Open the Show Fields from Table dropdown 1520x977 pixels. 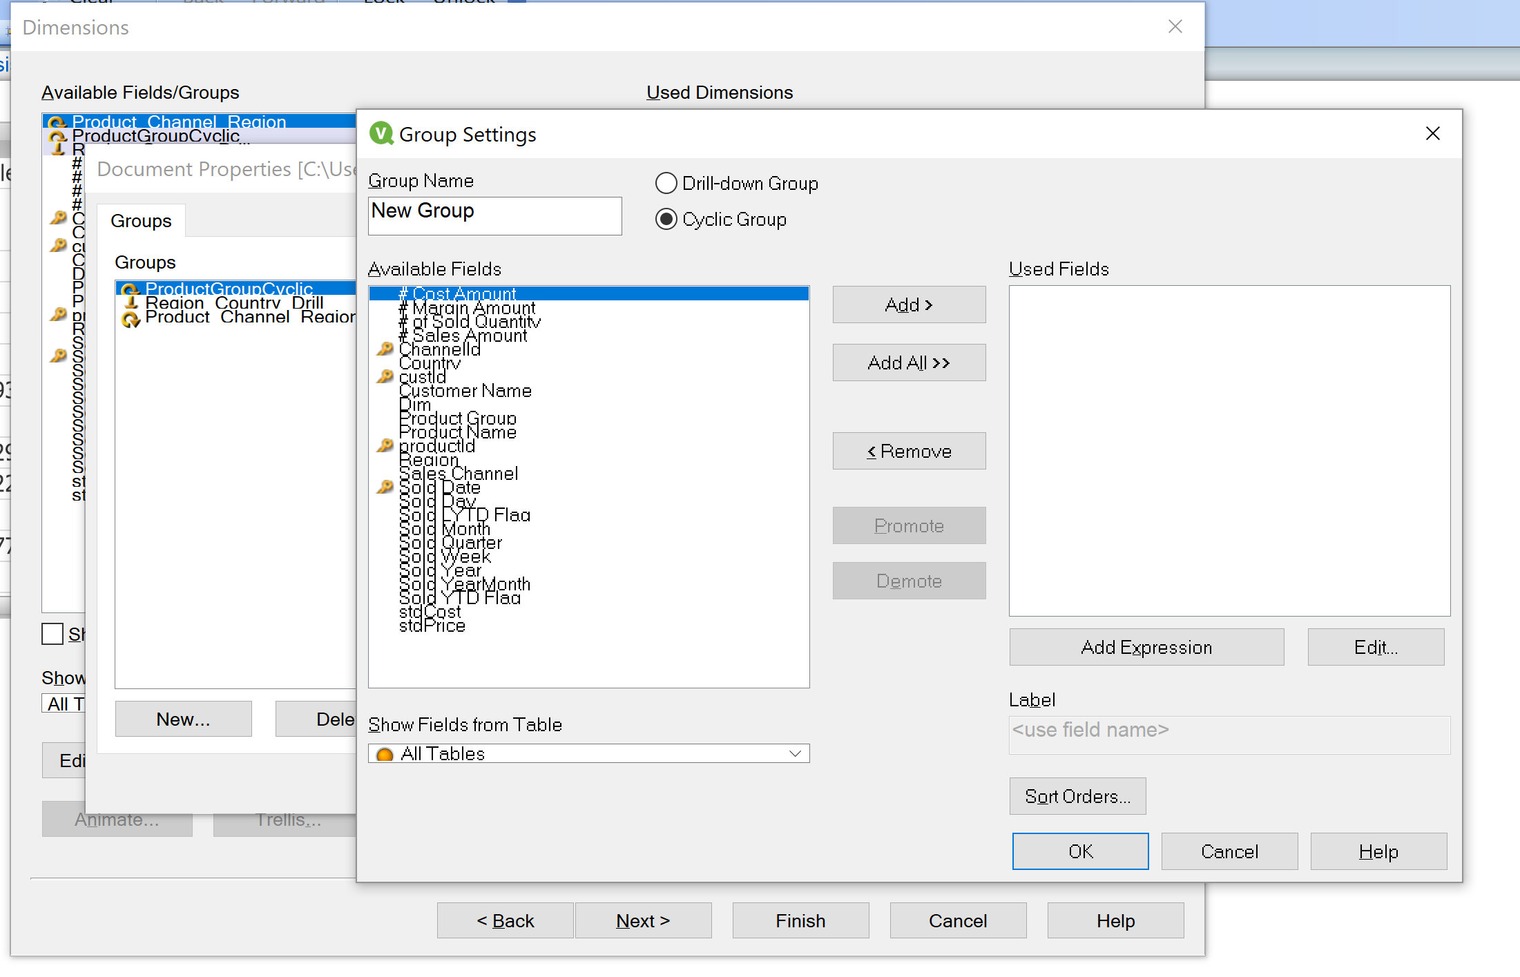click(x=588, y=753)
